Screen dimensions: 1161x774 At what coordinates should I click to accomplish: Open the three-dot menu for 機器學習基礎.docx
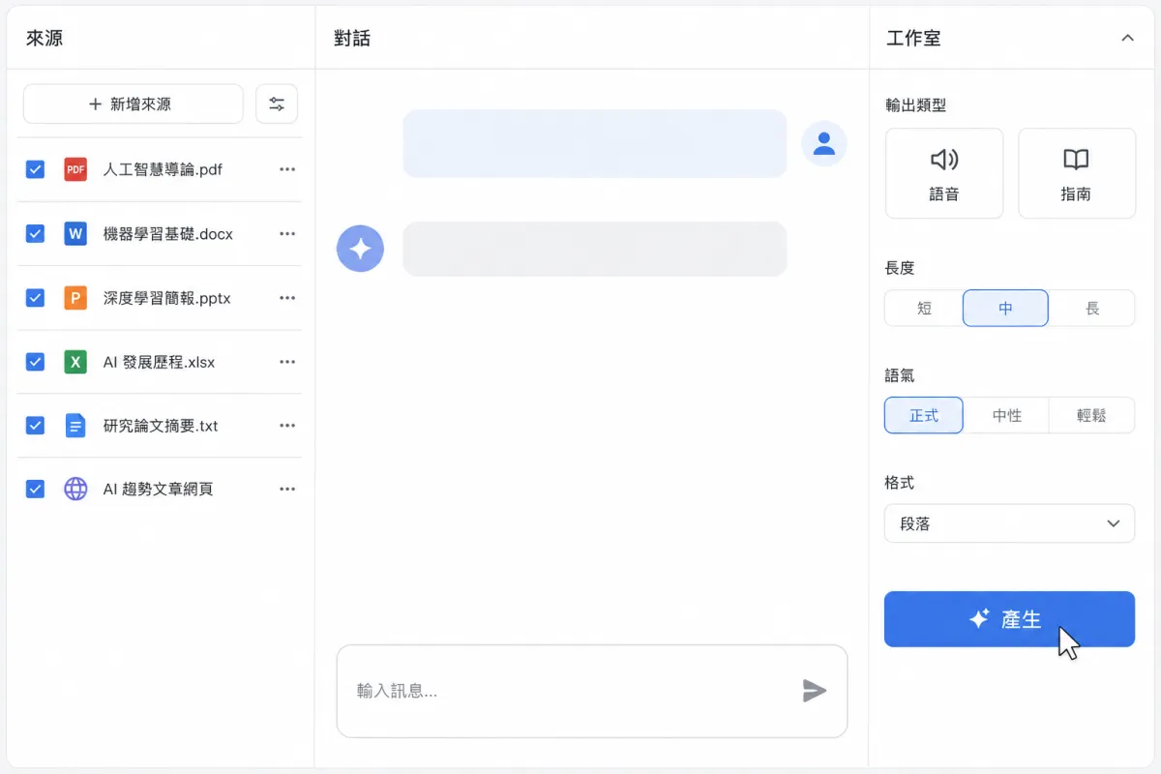pos(287,233)
